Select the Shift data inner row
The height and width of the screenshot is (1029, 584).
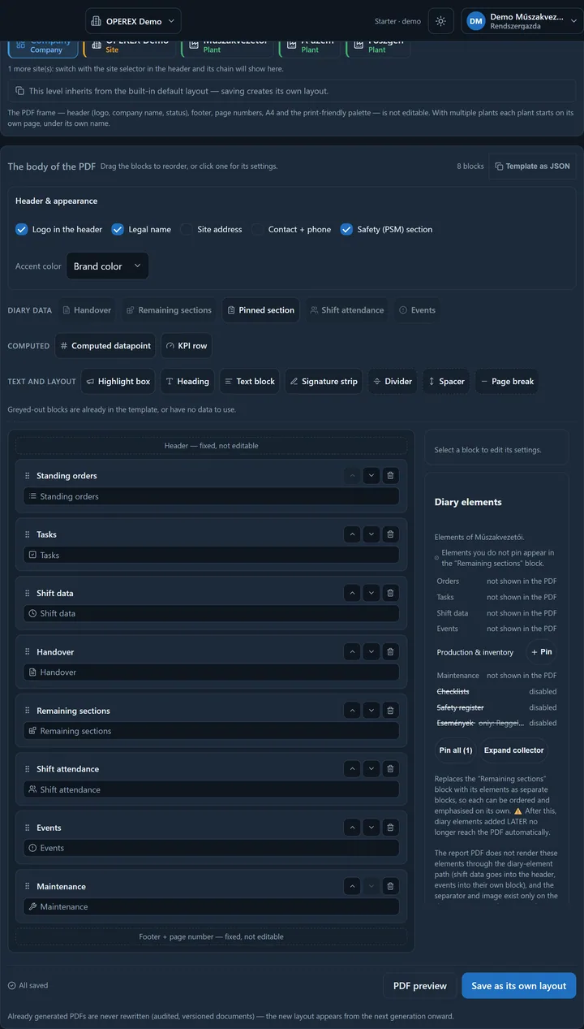coord(211,613)
